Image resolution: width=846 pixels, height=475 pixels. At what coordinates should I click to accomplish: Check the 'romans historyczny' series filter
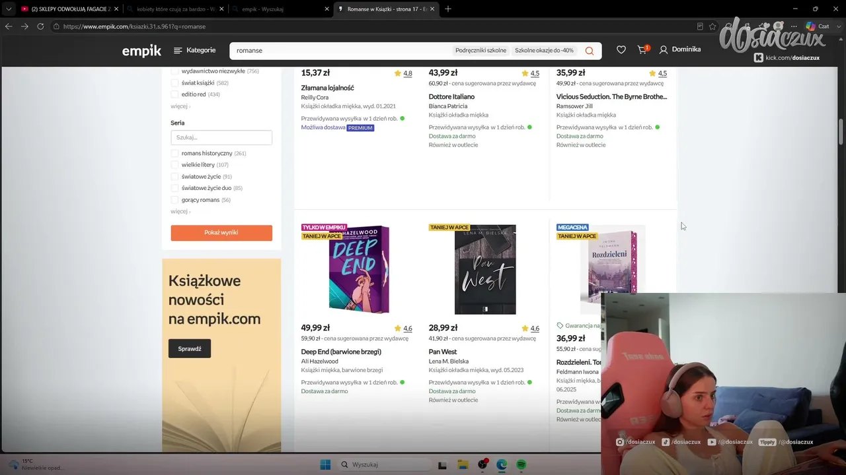pos(174,153)
